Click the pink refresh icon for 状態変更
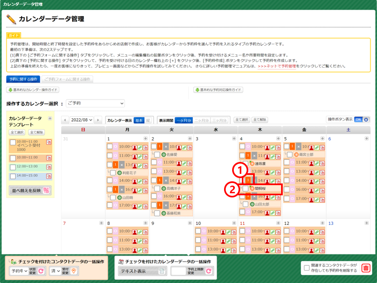The image size is (377, 283). click(x=41, y=271)
